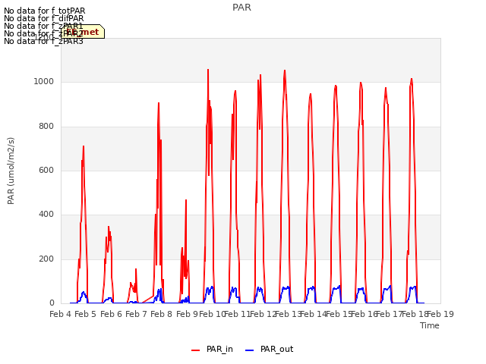The image size is (486, 364).
Task: Click the PAR (umol/m2/s) y-axis label
Action: click(11, 171)
